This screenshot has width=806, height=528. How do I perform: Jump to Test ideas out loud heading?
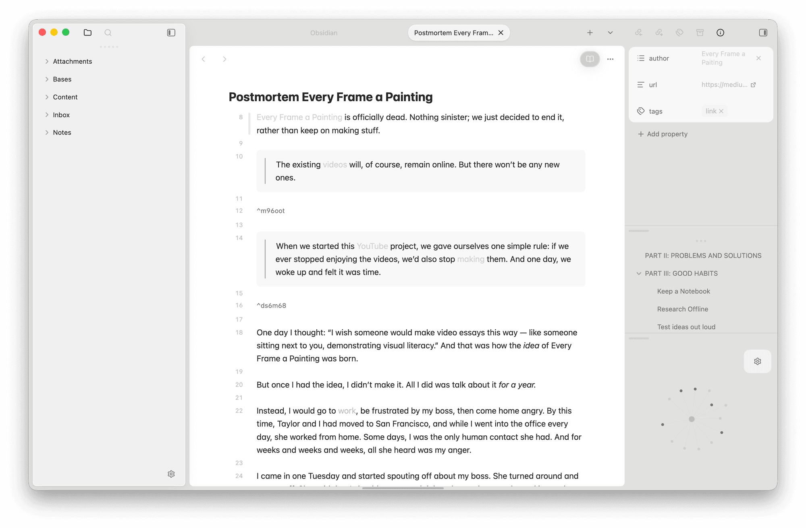(686, 326)
